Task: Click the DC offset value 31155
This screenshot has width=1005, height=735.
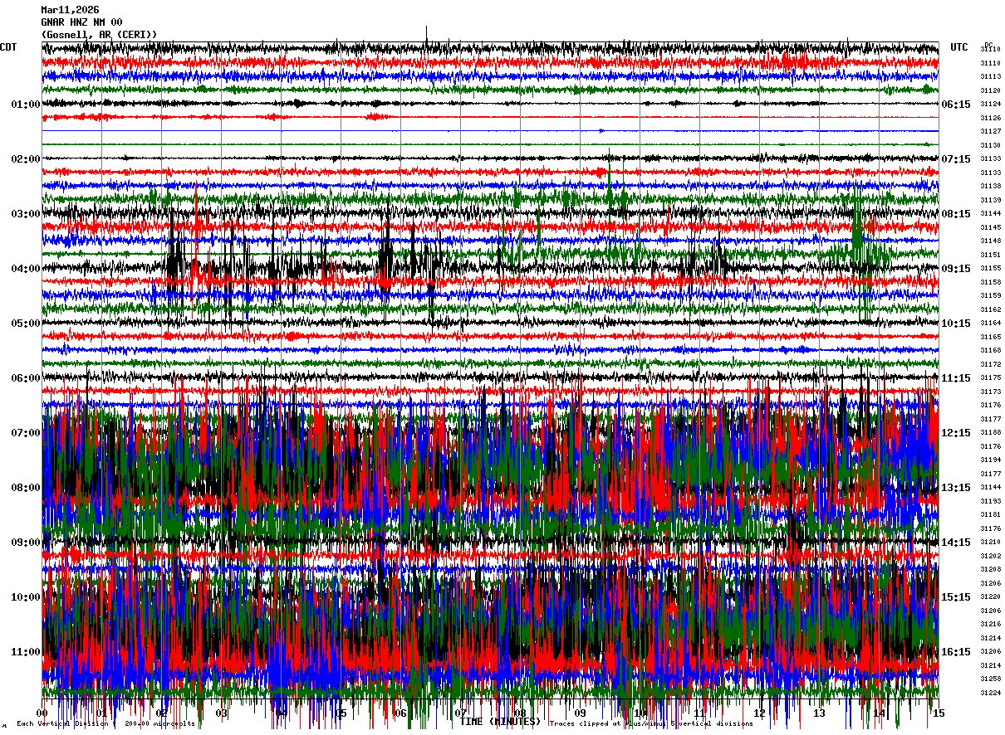Action: click(x=990, y=268)
